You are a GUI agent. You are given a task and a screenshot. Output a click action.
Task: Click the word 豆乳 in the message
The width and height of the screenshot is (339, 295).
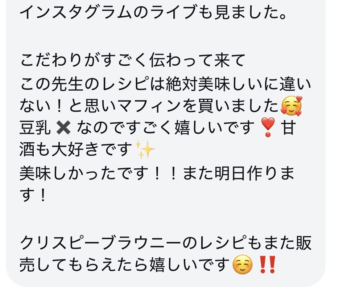coord(35,128)
